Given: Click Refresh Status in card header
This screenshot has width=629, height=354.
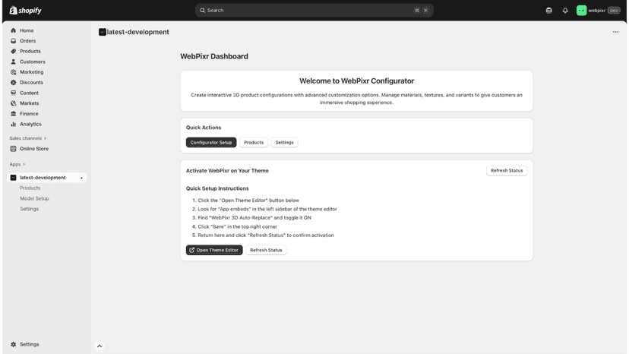Looking at the screenshot, I should pos(507,171).
